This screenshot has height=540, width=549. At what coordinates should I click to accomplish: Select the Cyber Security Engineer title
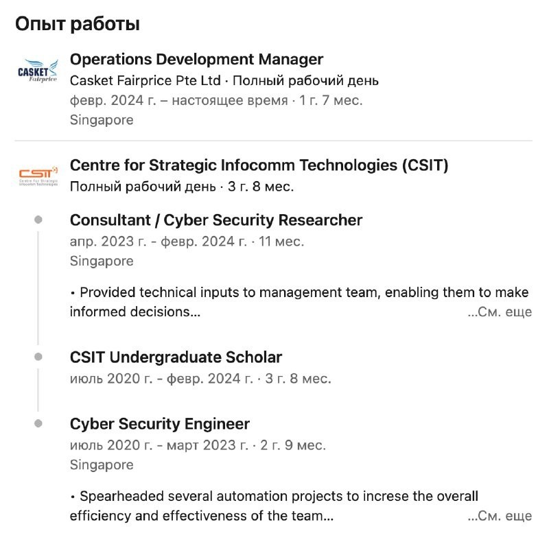(160, 424)
